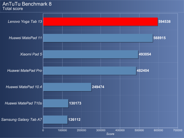The width and height of the screenshot is (184, 138).
Task: Click the score value 493054
Action: pyautogui.click(x=145, y=54)
